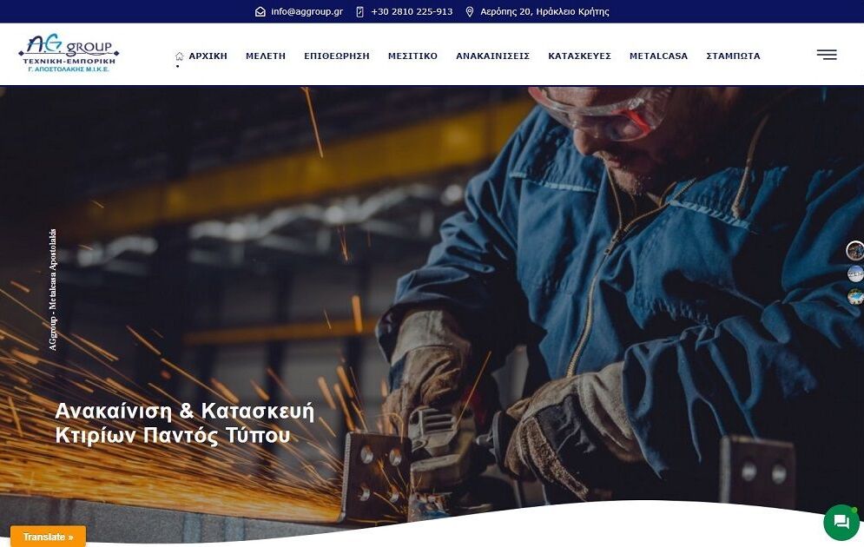This screenshot has height=547, width=864.
Task: Go to the ΣΤΑΜΠΩΤΑ page
Action: (x=733, y=56)
